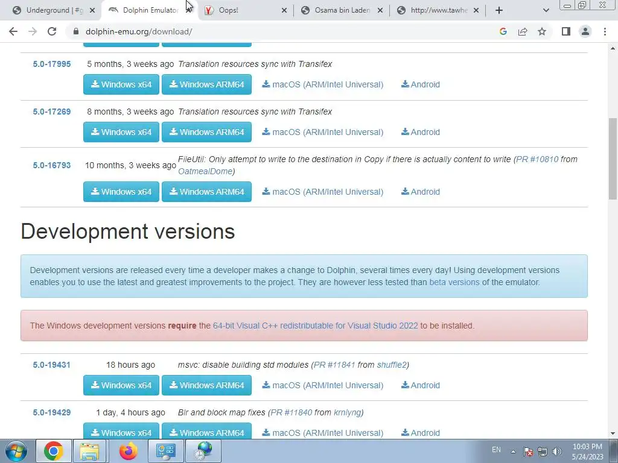Viewport: 618px width, 463px height.
Task: Open version 5.0-17995 link
Action: click(x=52, y=64)
